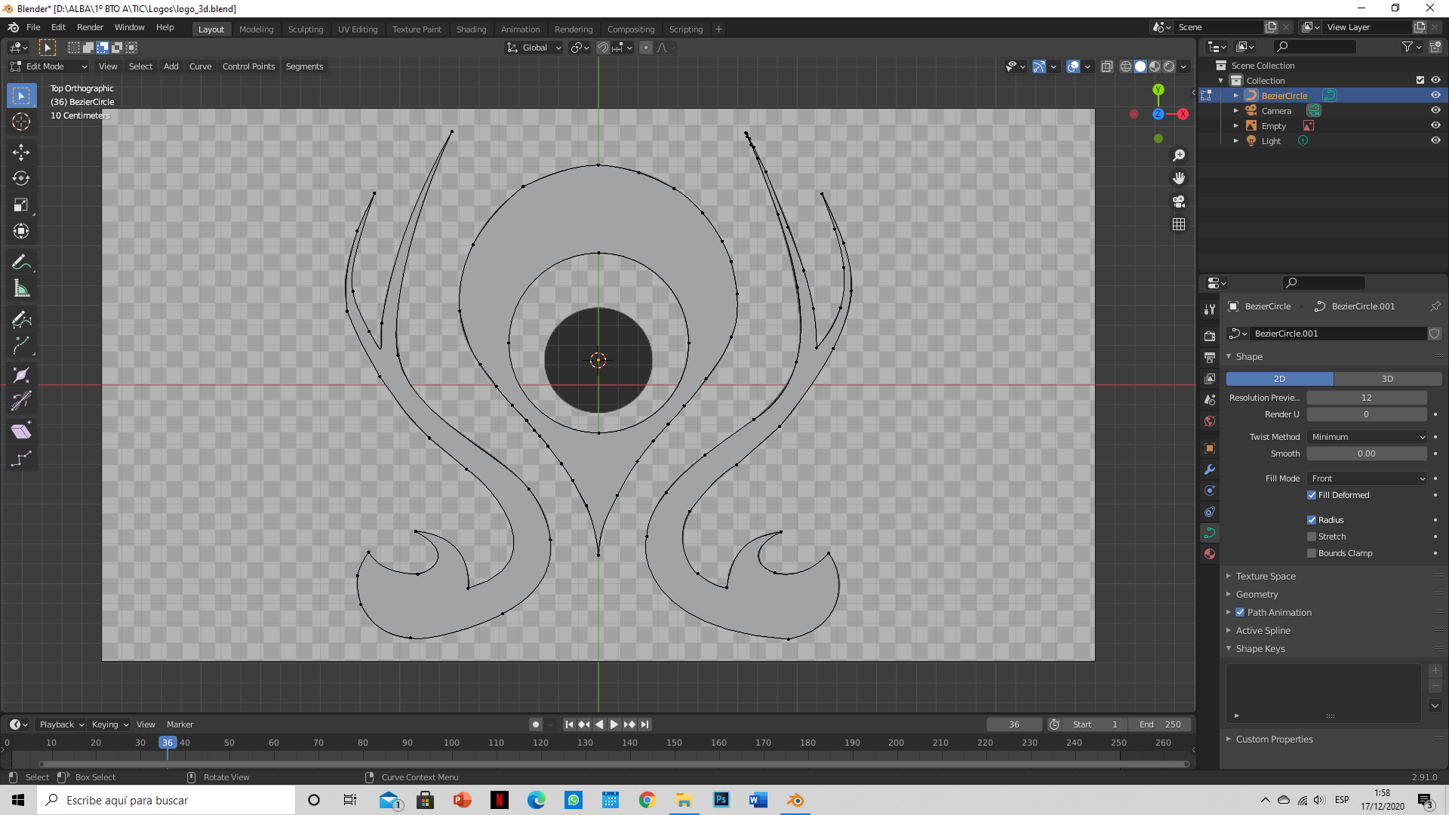This screenshot has width=1449, height=815.
Task: Select the Measure tool
Action: (x=21, y=289)
